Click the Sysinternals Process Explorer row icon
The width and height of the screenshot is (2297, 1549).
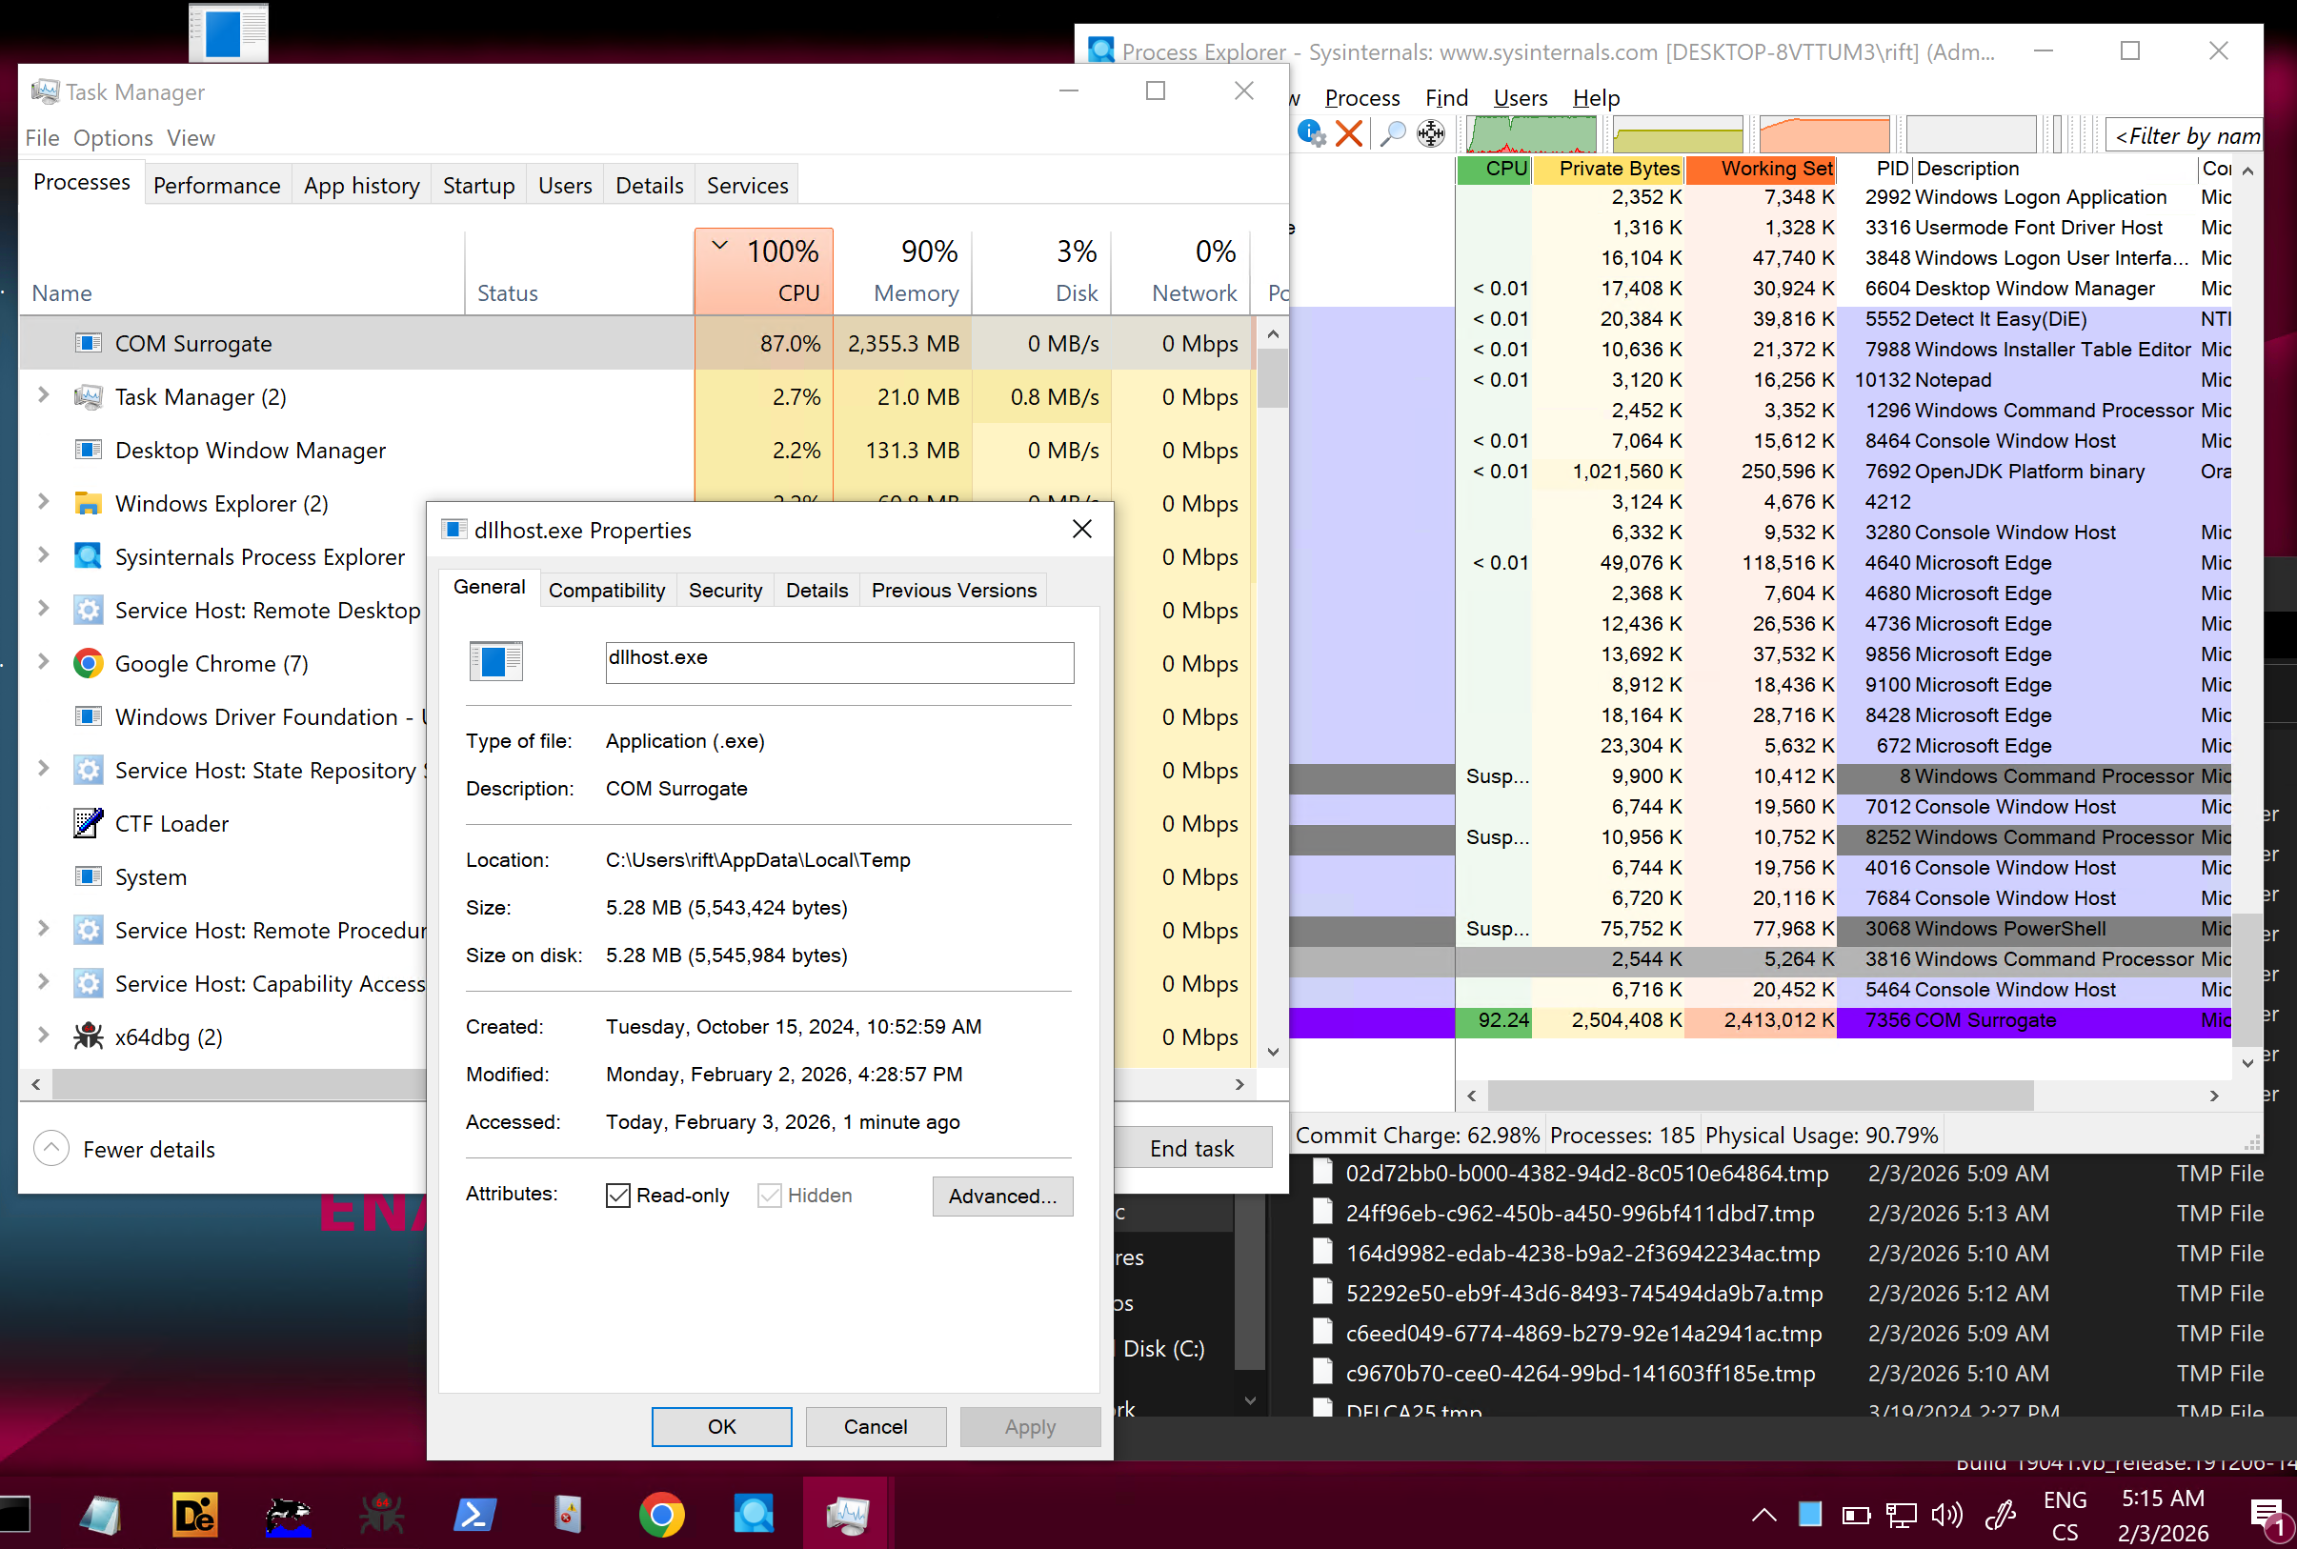coord(88,556)
